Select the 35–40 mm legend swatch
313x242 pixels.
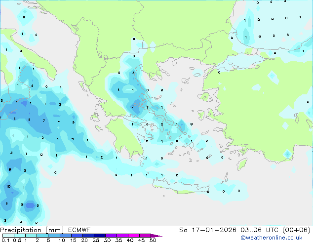(122, 236)
